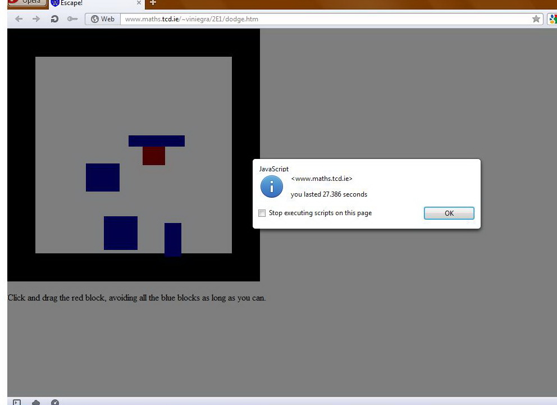Select the Escape! tab

(96, 3)
